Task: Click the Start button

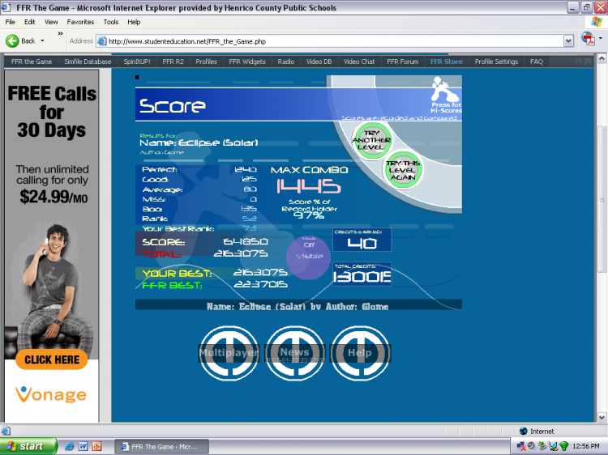Action: 28,446
